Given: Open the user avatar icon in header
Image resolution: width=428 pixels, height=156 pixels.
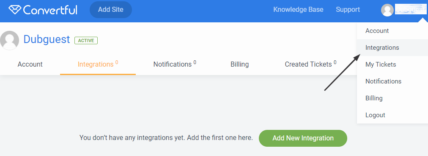Looking at the screenshot, I should tap(387, 10).
